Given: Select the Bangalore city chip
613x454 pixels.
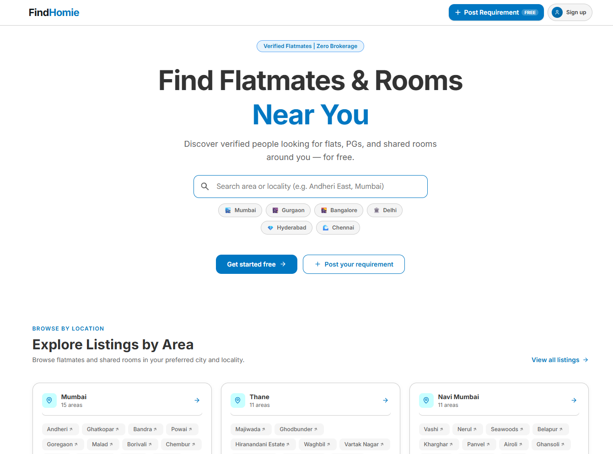Looking at the screenshot, I should 339,210.
